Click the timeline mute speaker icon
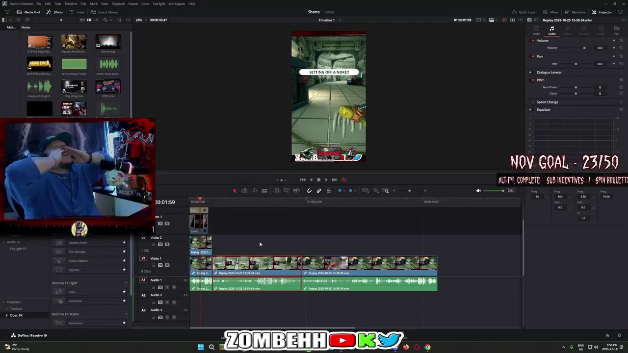Image resolution: width=628 pixels, height=353 pixels. (478, 191)
